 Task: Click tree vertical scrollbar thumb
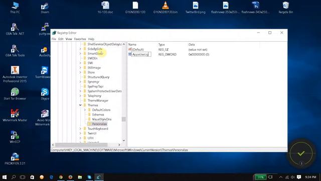[124, 119]
